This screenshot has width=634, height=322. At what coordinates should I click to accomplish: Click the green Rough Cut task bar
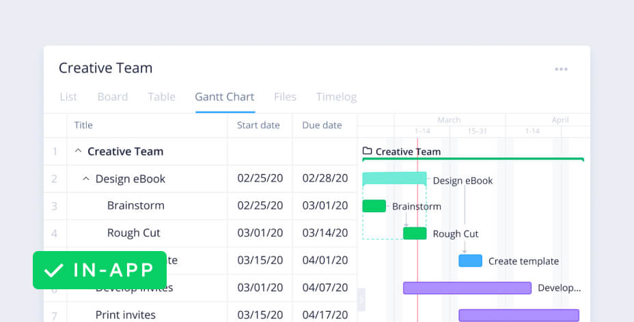415,233
